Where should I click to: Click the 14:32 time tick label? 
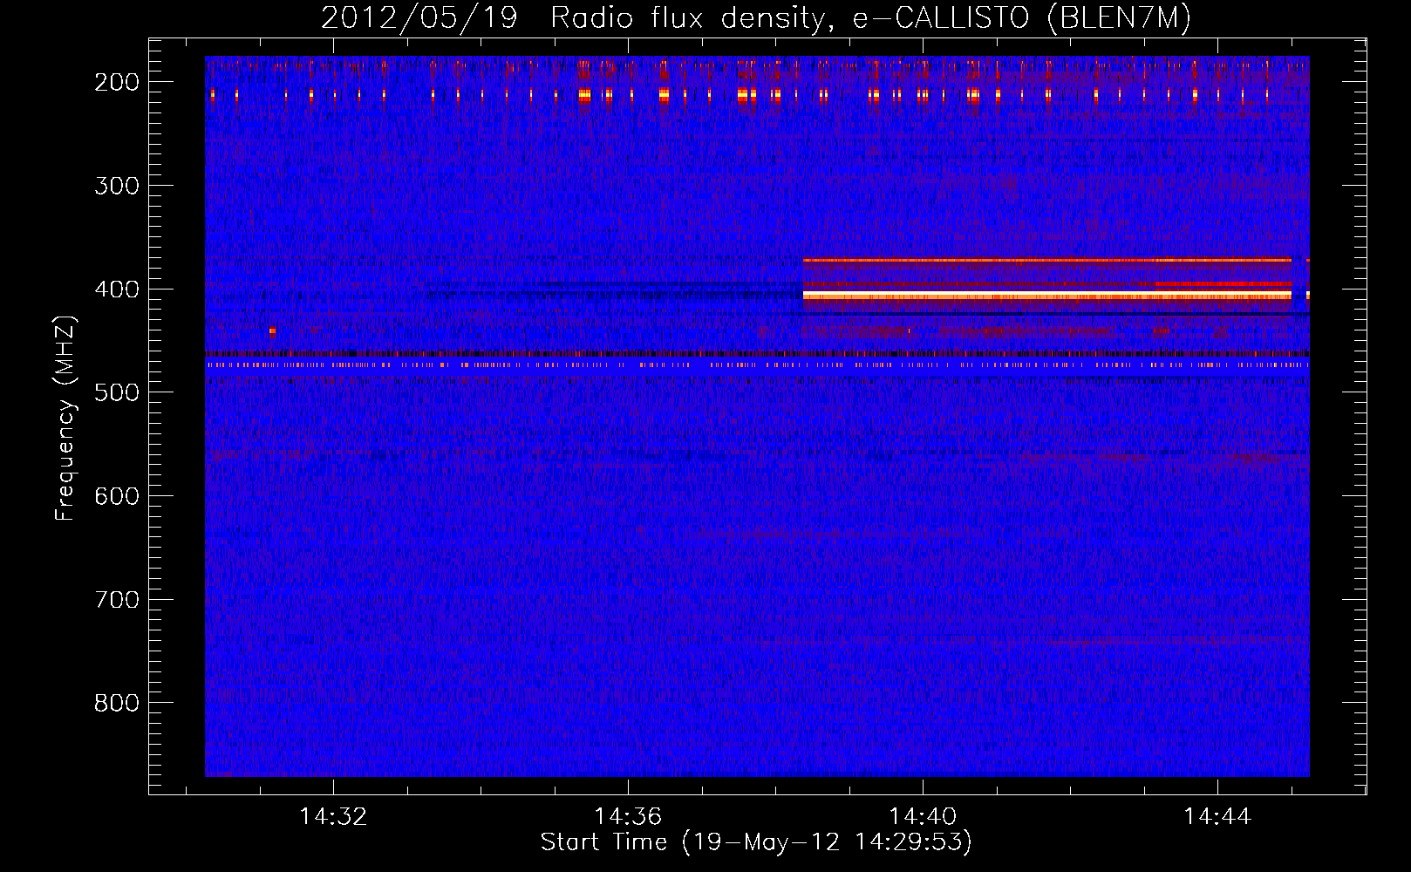pos(333,817)
